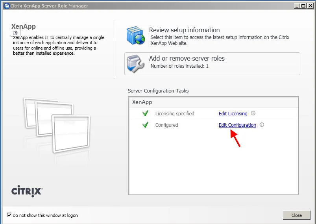Open the Edit Licensing link
The height and width of the screenshot is (224, 316).
pyautogui.click(x=233, y=113)
